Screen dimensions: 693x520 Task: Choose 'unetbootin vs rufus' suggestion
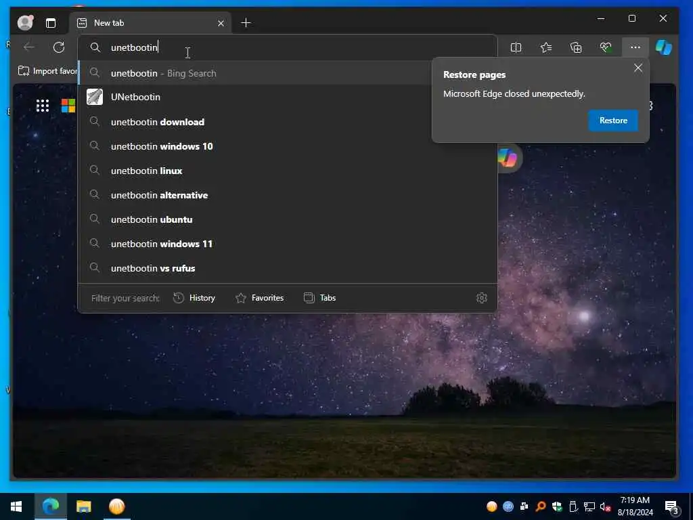[x=287, y=268]
